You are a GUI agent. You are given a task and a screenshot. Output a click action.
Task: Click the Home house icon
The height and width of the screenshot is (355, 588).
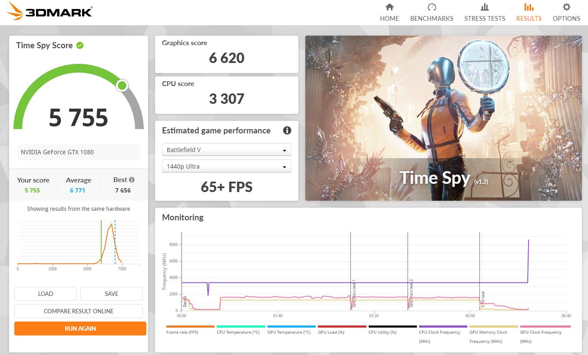click(390, 7)
